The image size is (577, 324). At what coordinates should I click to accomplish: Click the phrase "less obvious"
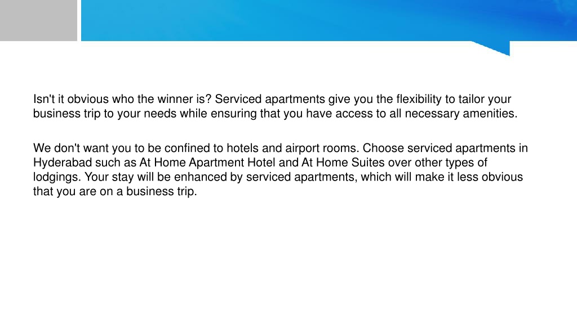point(490,177)
